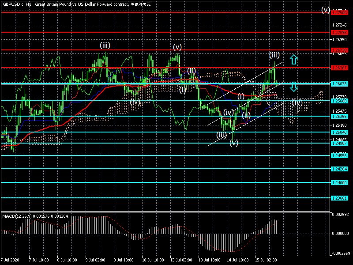Click the 0.002592 MACD scale value
The width and height of the screenshot is (353, 265).
pos(340,214)
